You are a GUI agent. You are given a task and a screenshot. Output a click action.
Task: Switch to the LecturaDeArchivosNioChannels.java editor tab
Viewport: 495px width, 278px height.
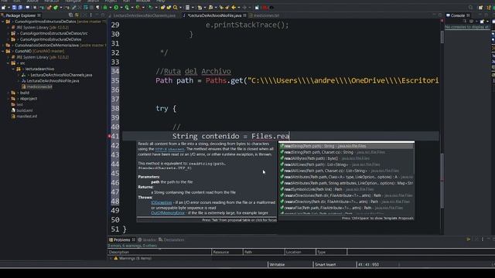142,15
